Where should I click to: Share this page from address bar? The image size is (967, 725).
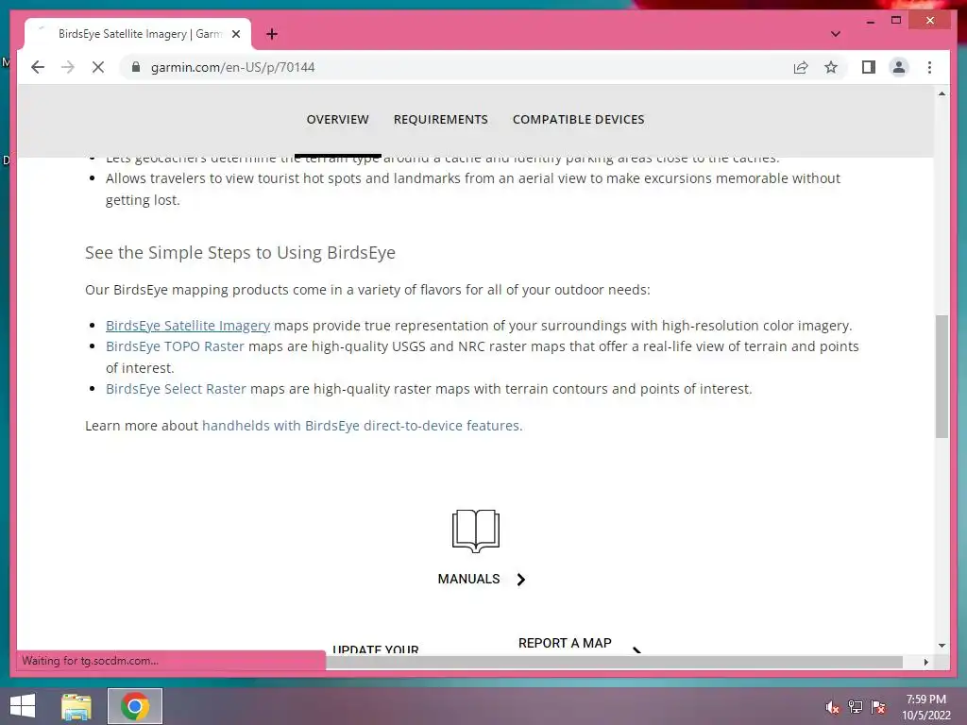coord(801,67)
